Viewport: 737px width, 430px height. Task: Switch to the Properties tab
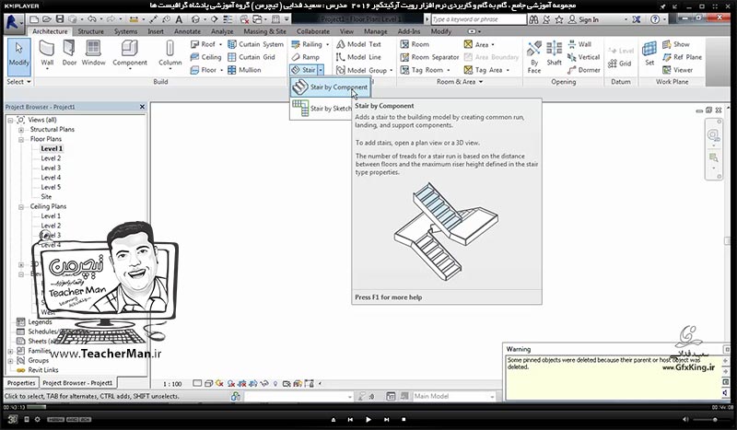click(x=21, y=383)
